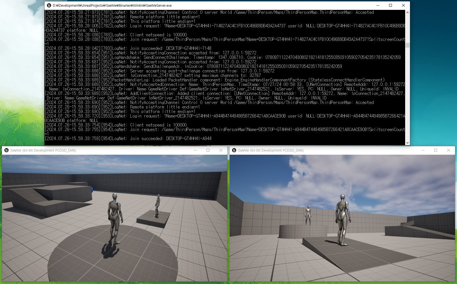Viewport: 457px width, 284px height.
Task: Minimize the left ISeeMe game window
Action: click(195, 150)
